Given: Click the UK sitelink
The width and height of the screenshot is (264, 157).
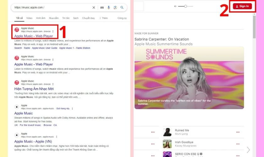Looking at the screenshot, I should click(16, 125).
